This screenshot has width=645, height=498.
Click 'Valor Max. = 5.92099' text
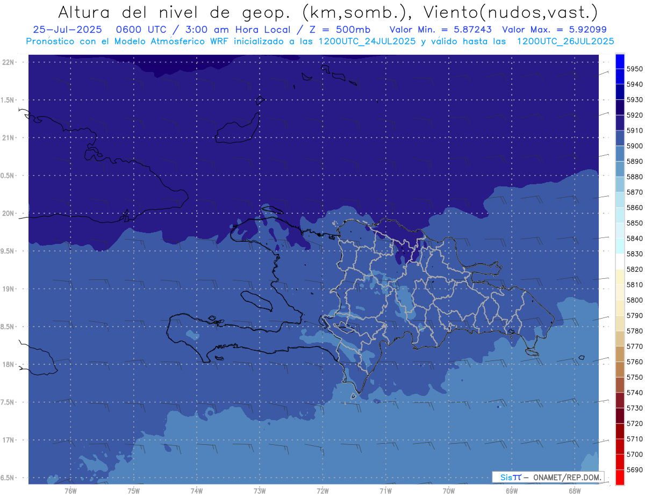coord(555,30)
